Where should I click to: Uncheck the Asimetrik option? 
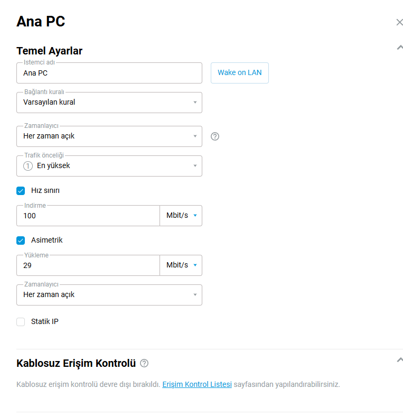point(21,241)
